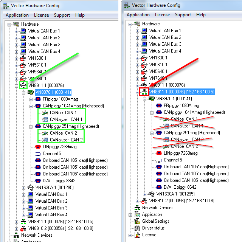The width and height of the screenshot is (242, 242).
Task: Click Driver status icon in right window
Action: coord(137,228)
